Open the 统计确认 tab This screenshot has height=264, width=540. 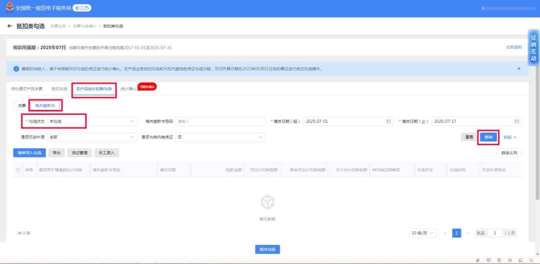(x=128, y=89)
